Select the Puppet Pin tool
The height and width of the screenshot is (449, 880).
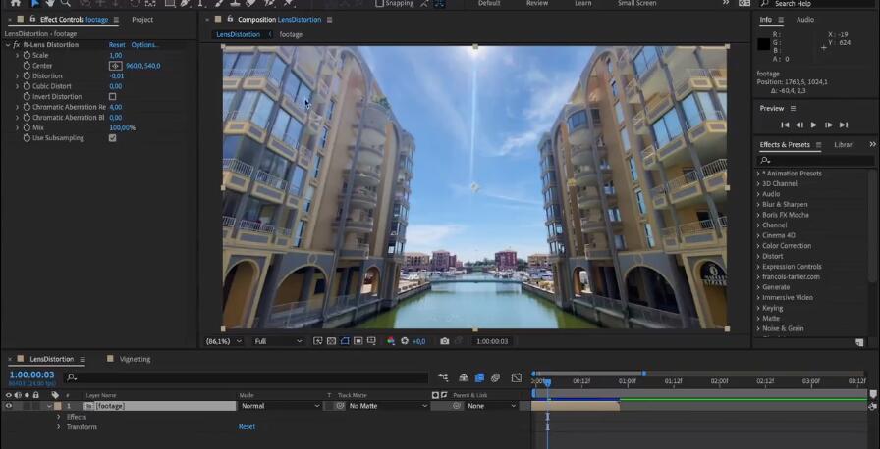[289, 3]
